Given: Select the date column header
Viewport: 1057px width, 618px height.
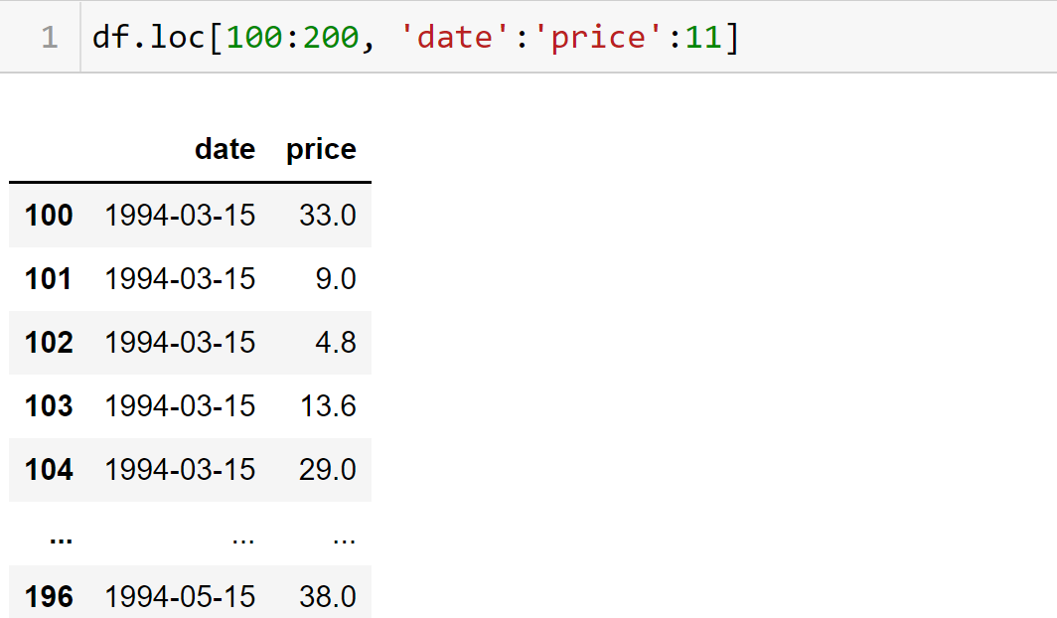Looking at the screenshot, I should 225,149.
